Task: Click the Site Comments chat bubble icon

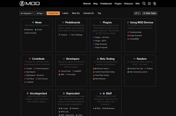Action: click(128, 72)
